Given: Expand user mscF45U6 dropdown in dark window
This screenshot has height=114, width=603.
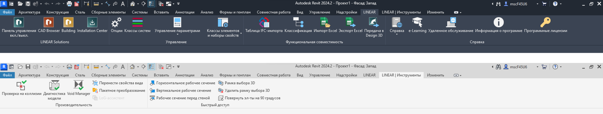Looking at the screenshot, I should [537, 4].
